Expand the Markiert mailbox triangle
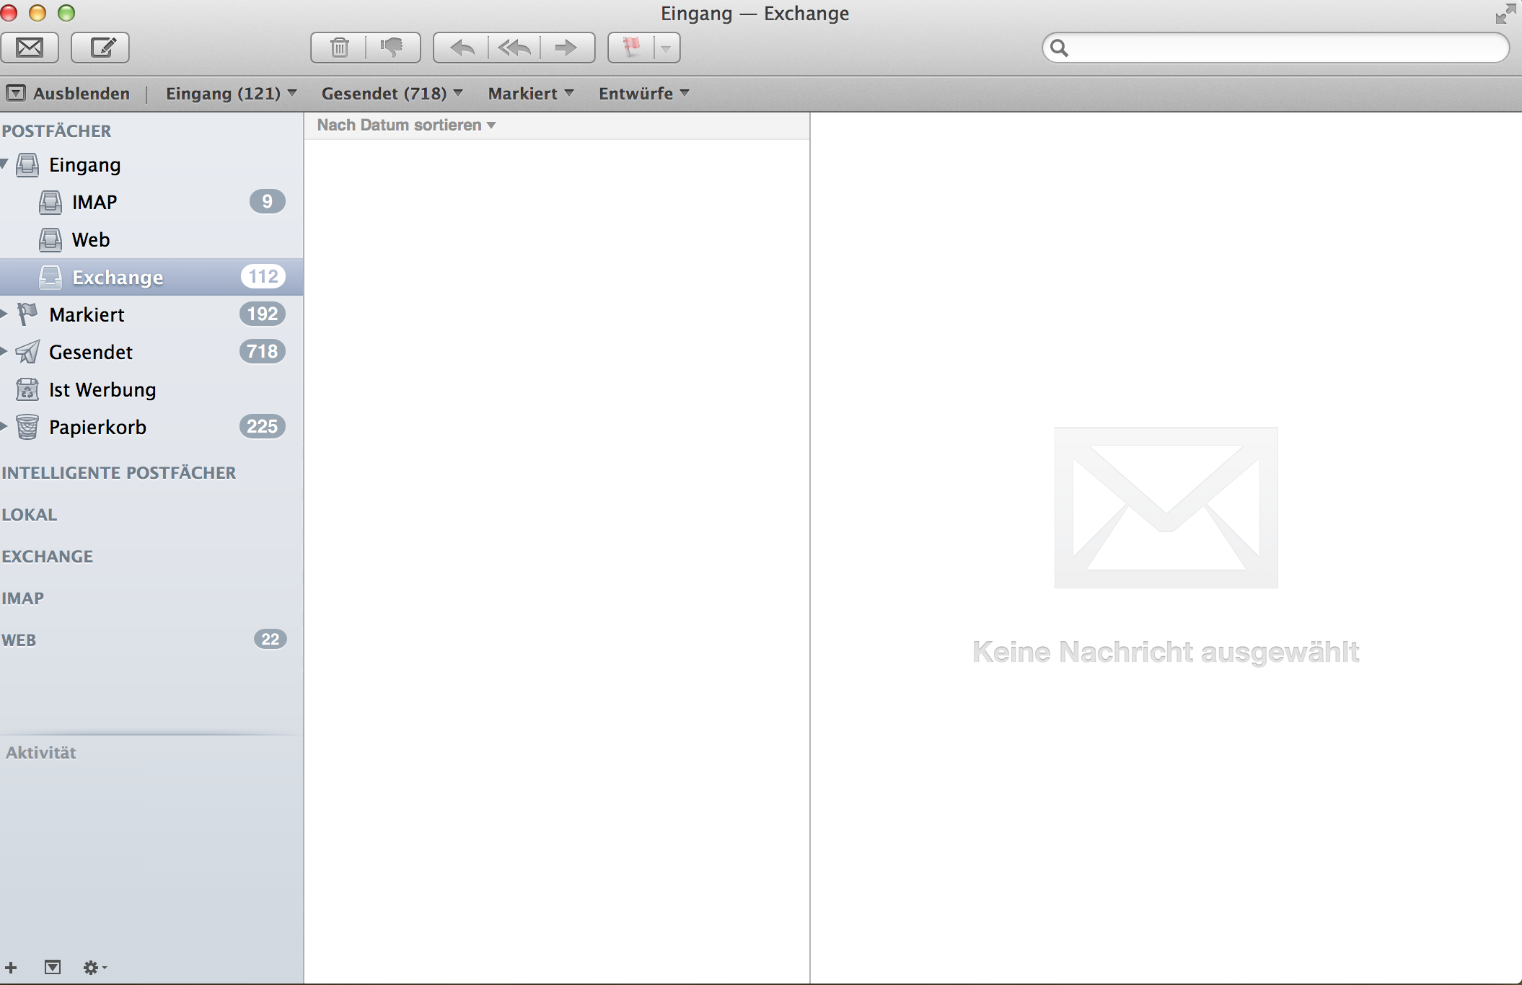Image resolution: width=1522 pixels, height=985 pixels. coord(4,314)
